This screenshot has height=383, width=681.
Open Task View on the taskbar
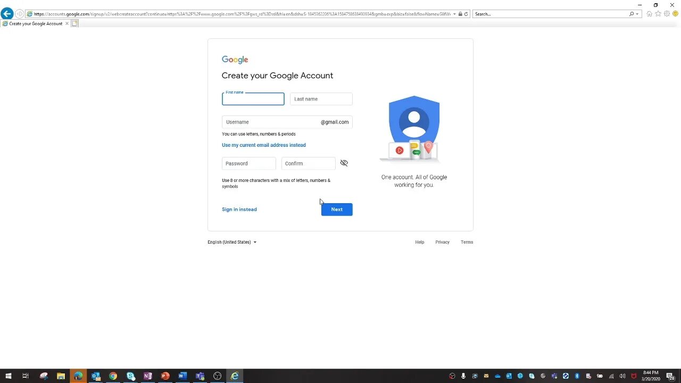coord(25,376)
